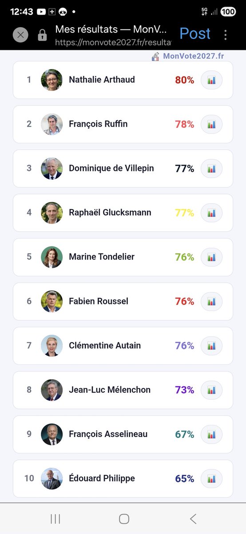Tap Jean-Luc Mélenchon's chart icon
This screenshot has height=534, width=246.
(211, 390)
